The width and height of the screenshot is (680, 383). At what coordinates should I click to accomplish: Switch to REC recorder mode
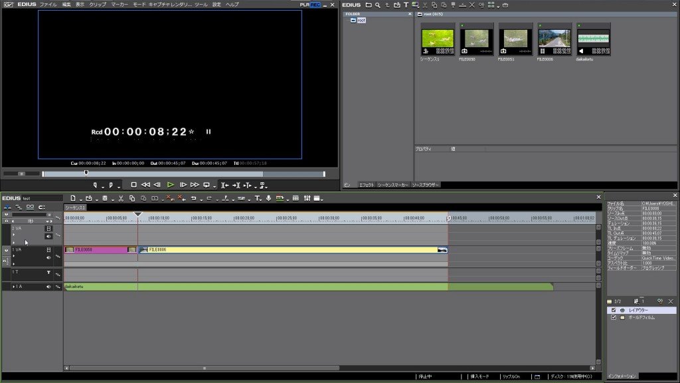pos(315,5)
